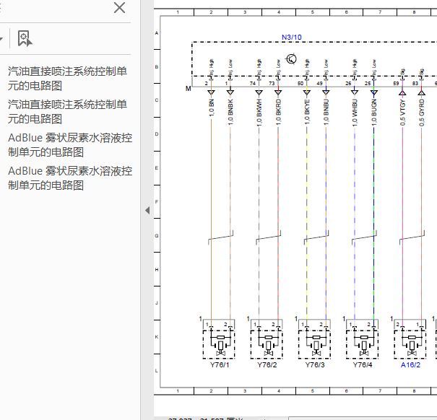
Task: Click connector pin number 83
Action: 415,83
